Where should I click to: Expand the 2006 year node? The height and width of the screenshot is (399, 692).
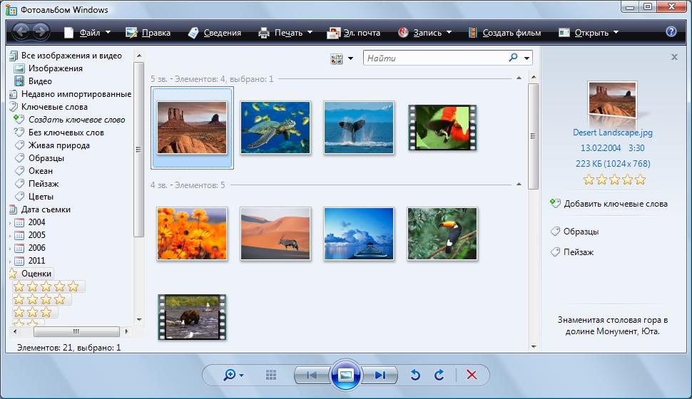point(10,248)
